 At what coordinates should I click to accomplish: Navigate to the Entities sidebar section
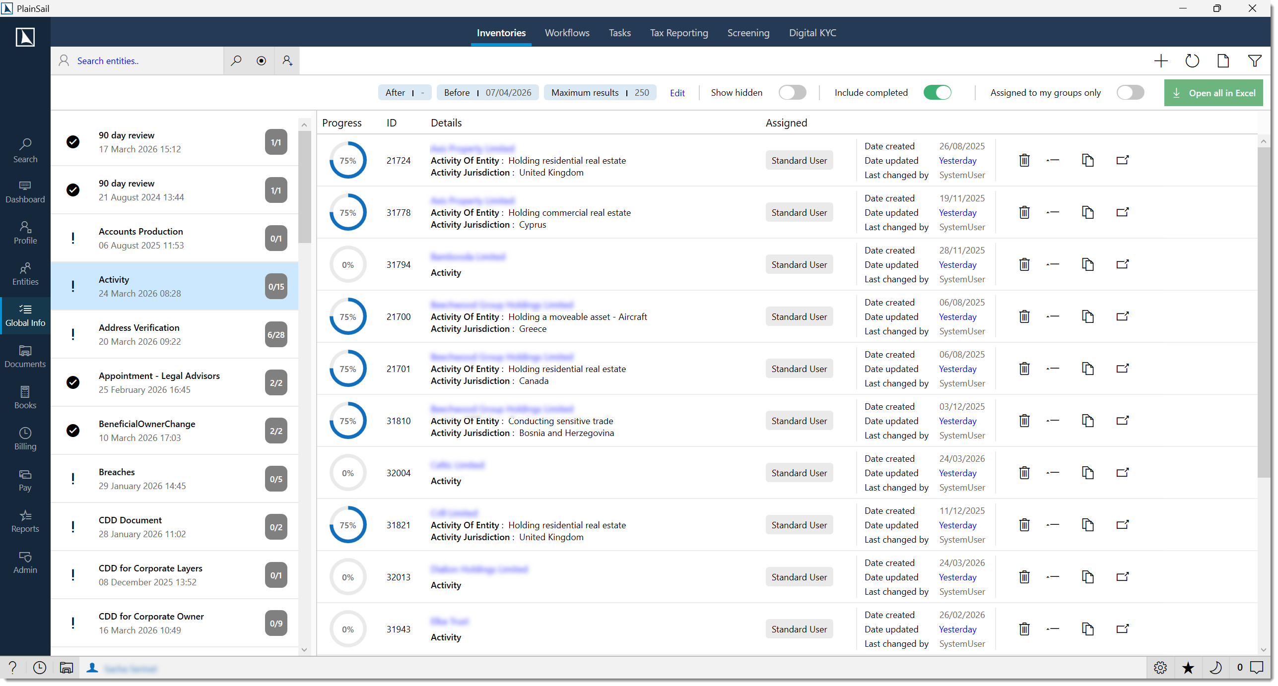pos(25,274)
